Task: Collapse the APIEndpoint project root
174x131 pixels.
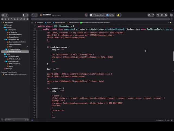Action: click(2, 22)
